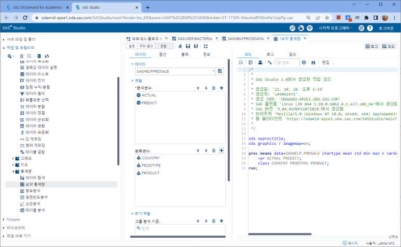Open the SASHELP.PRDSALE data dropdown
Viewport: 401px width, 247px height.
(213, 71)
